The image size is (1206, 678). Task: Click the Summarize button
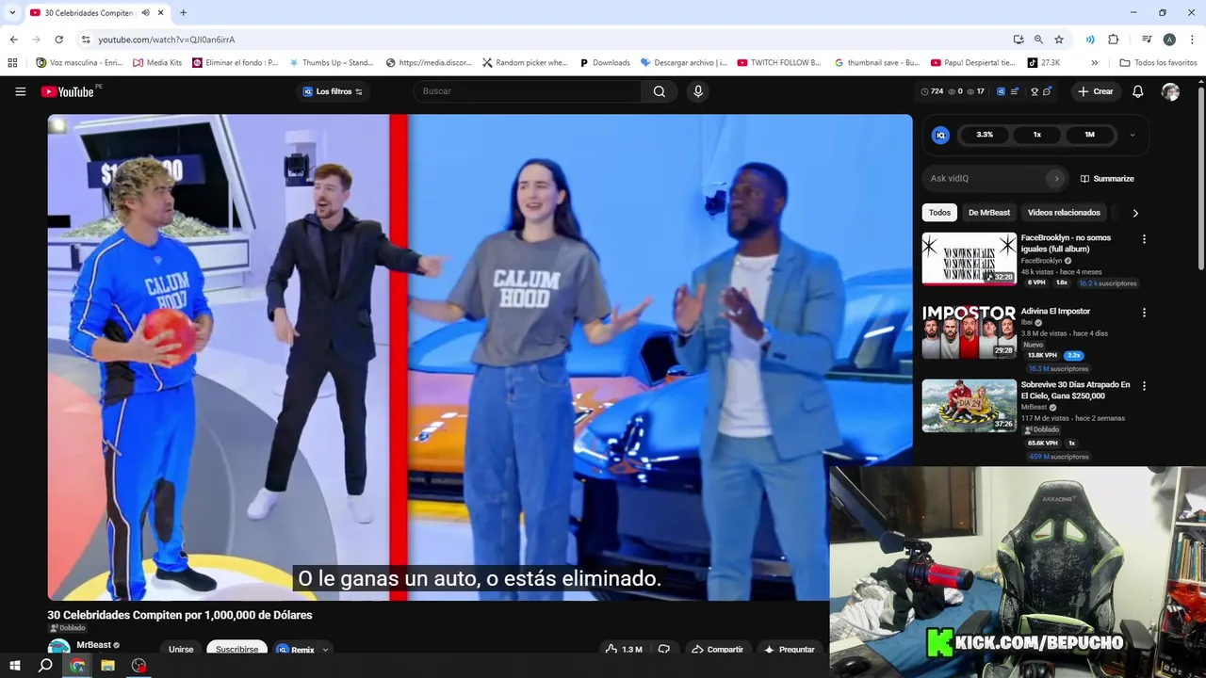point(1107,178)
